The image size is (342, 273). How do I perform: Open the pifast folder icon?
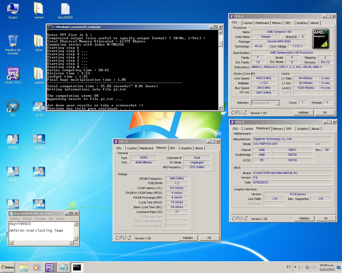click(39, 43)
